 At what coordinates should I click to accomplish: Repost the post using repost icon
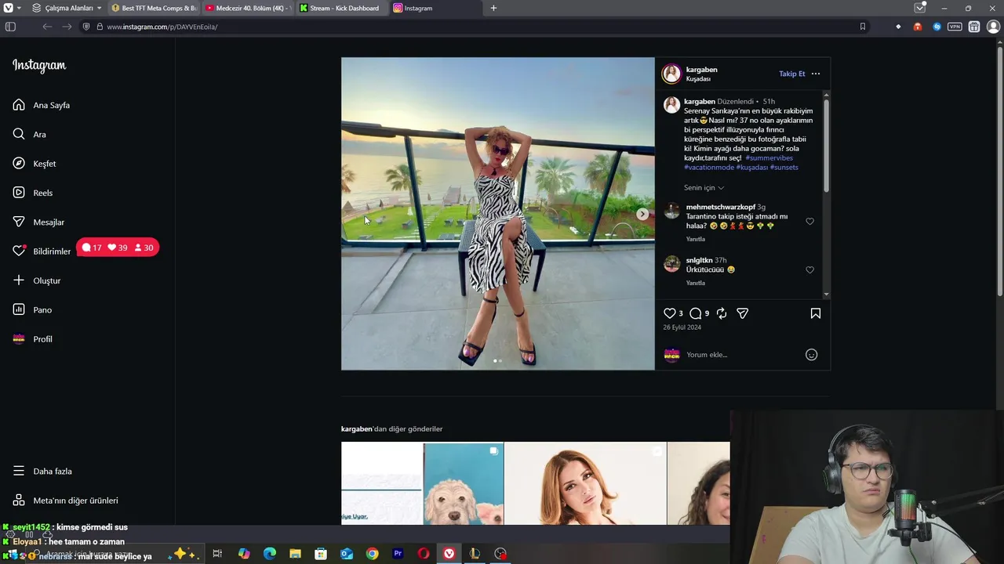coord(722,313)
